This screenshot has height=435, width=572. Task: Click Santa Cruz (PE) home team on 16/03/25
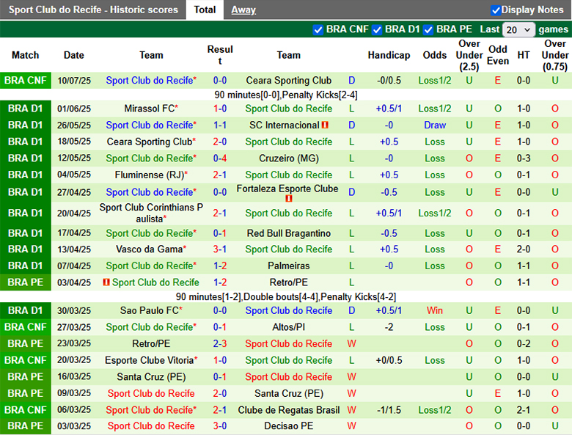(151, 377)
